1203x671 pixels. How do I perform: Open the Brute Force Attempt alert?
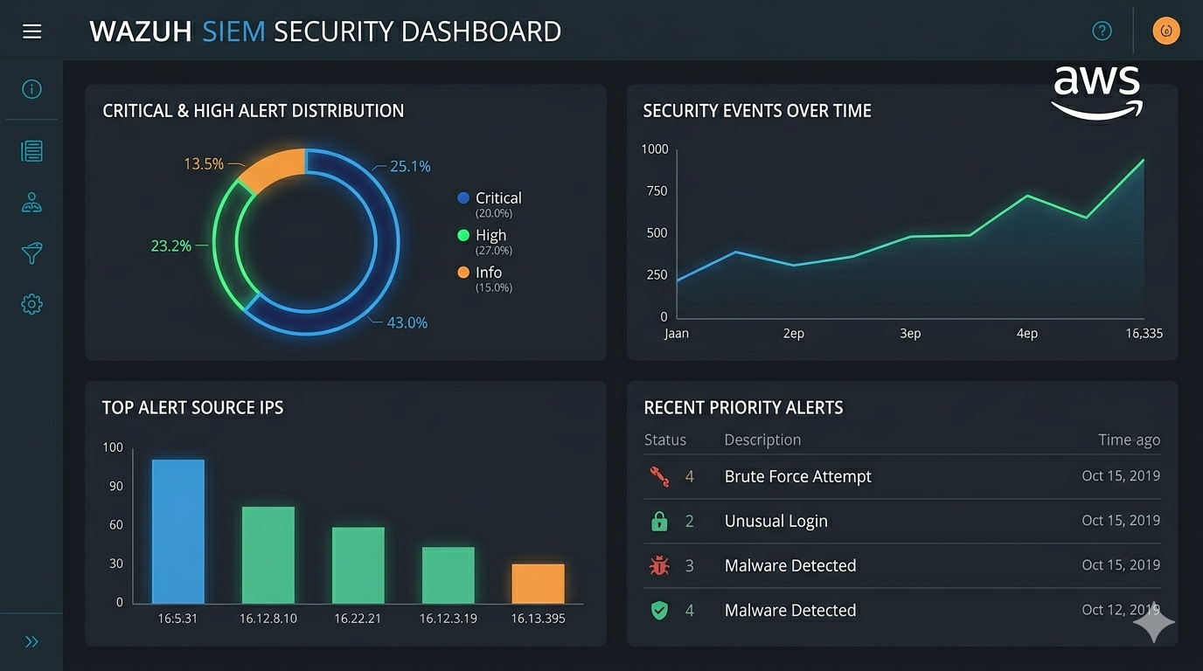pyautogui.click(x=902, y=476)
